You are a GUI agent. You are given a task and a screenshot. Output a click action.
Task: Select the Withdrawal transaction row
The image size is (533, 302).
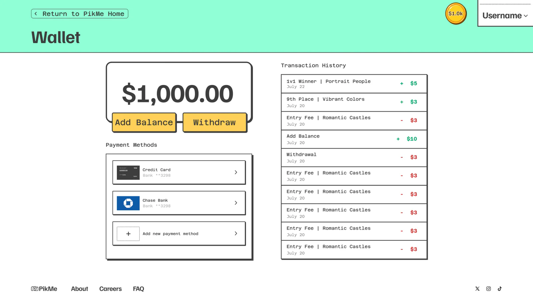pos(354,157)
